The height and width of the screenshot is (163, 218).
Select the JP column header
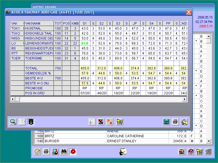[x=135, y=24]
